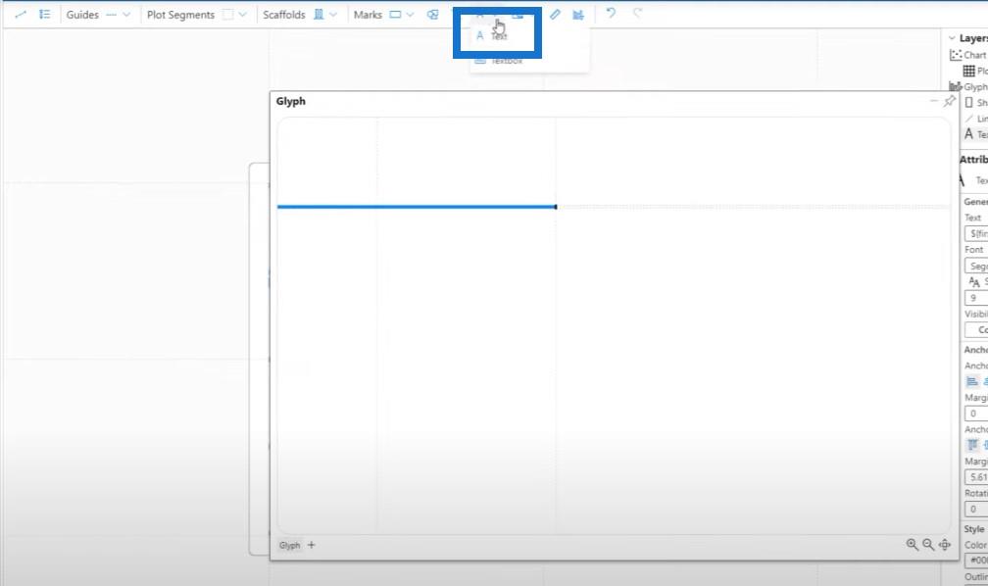988x586 pixels.
Task: Select the Text layer in the Layers panel
Action: [975, 134]
